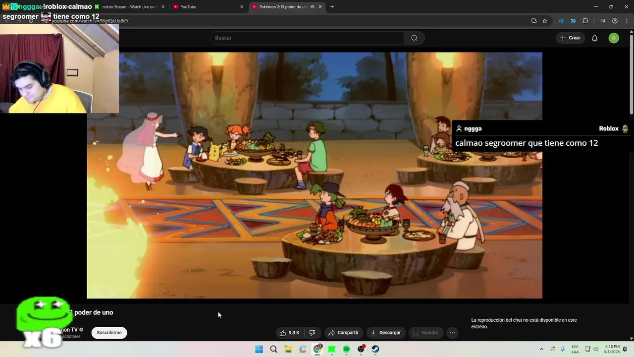Image resolution: width=634 pixels, height=357 pixels.
Task: Click the 7TV extension icon
Action: tap(573, 21)
